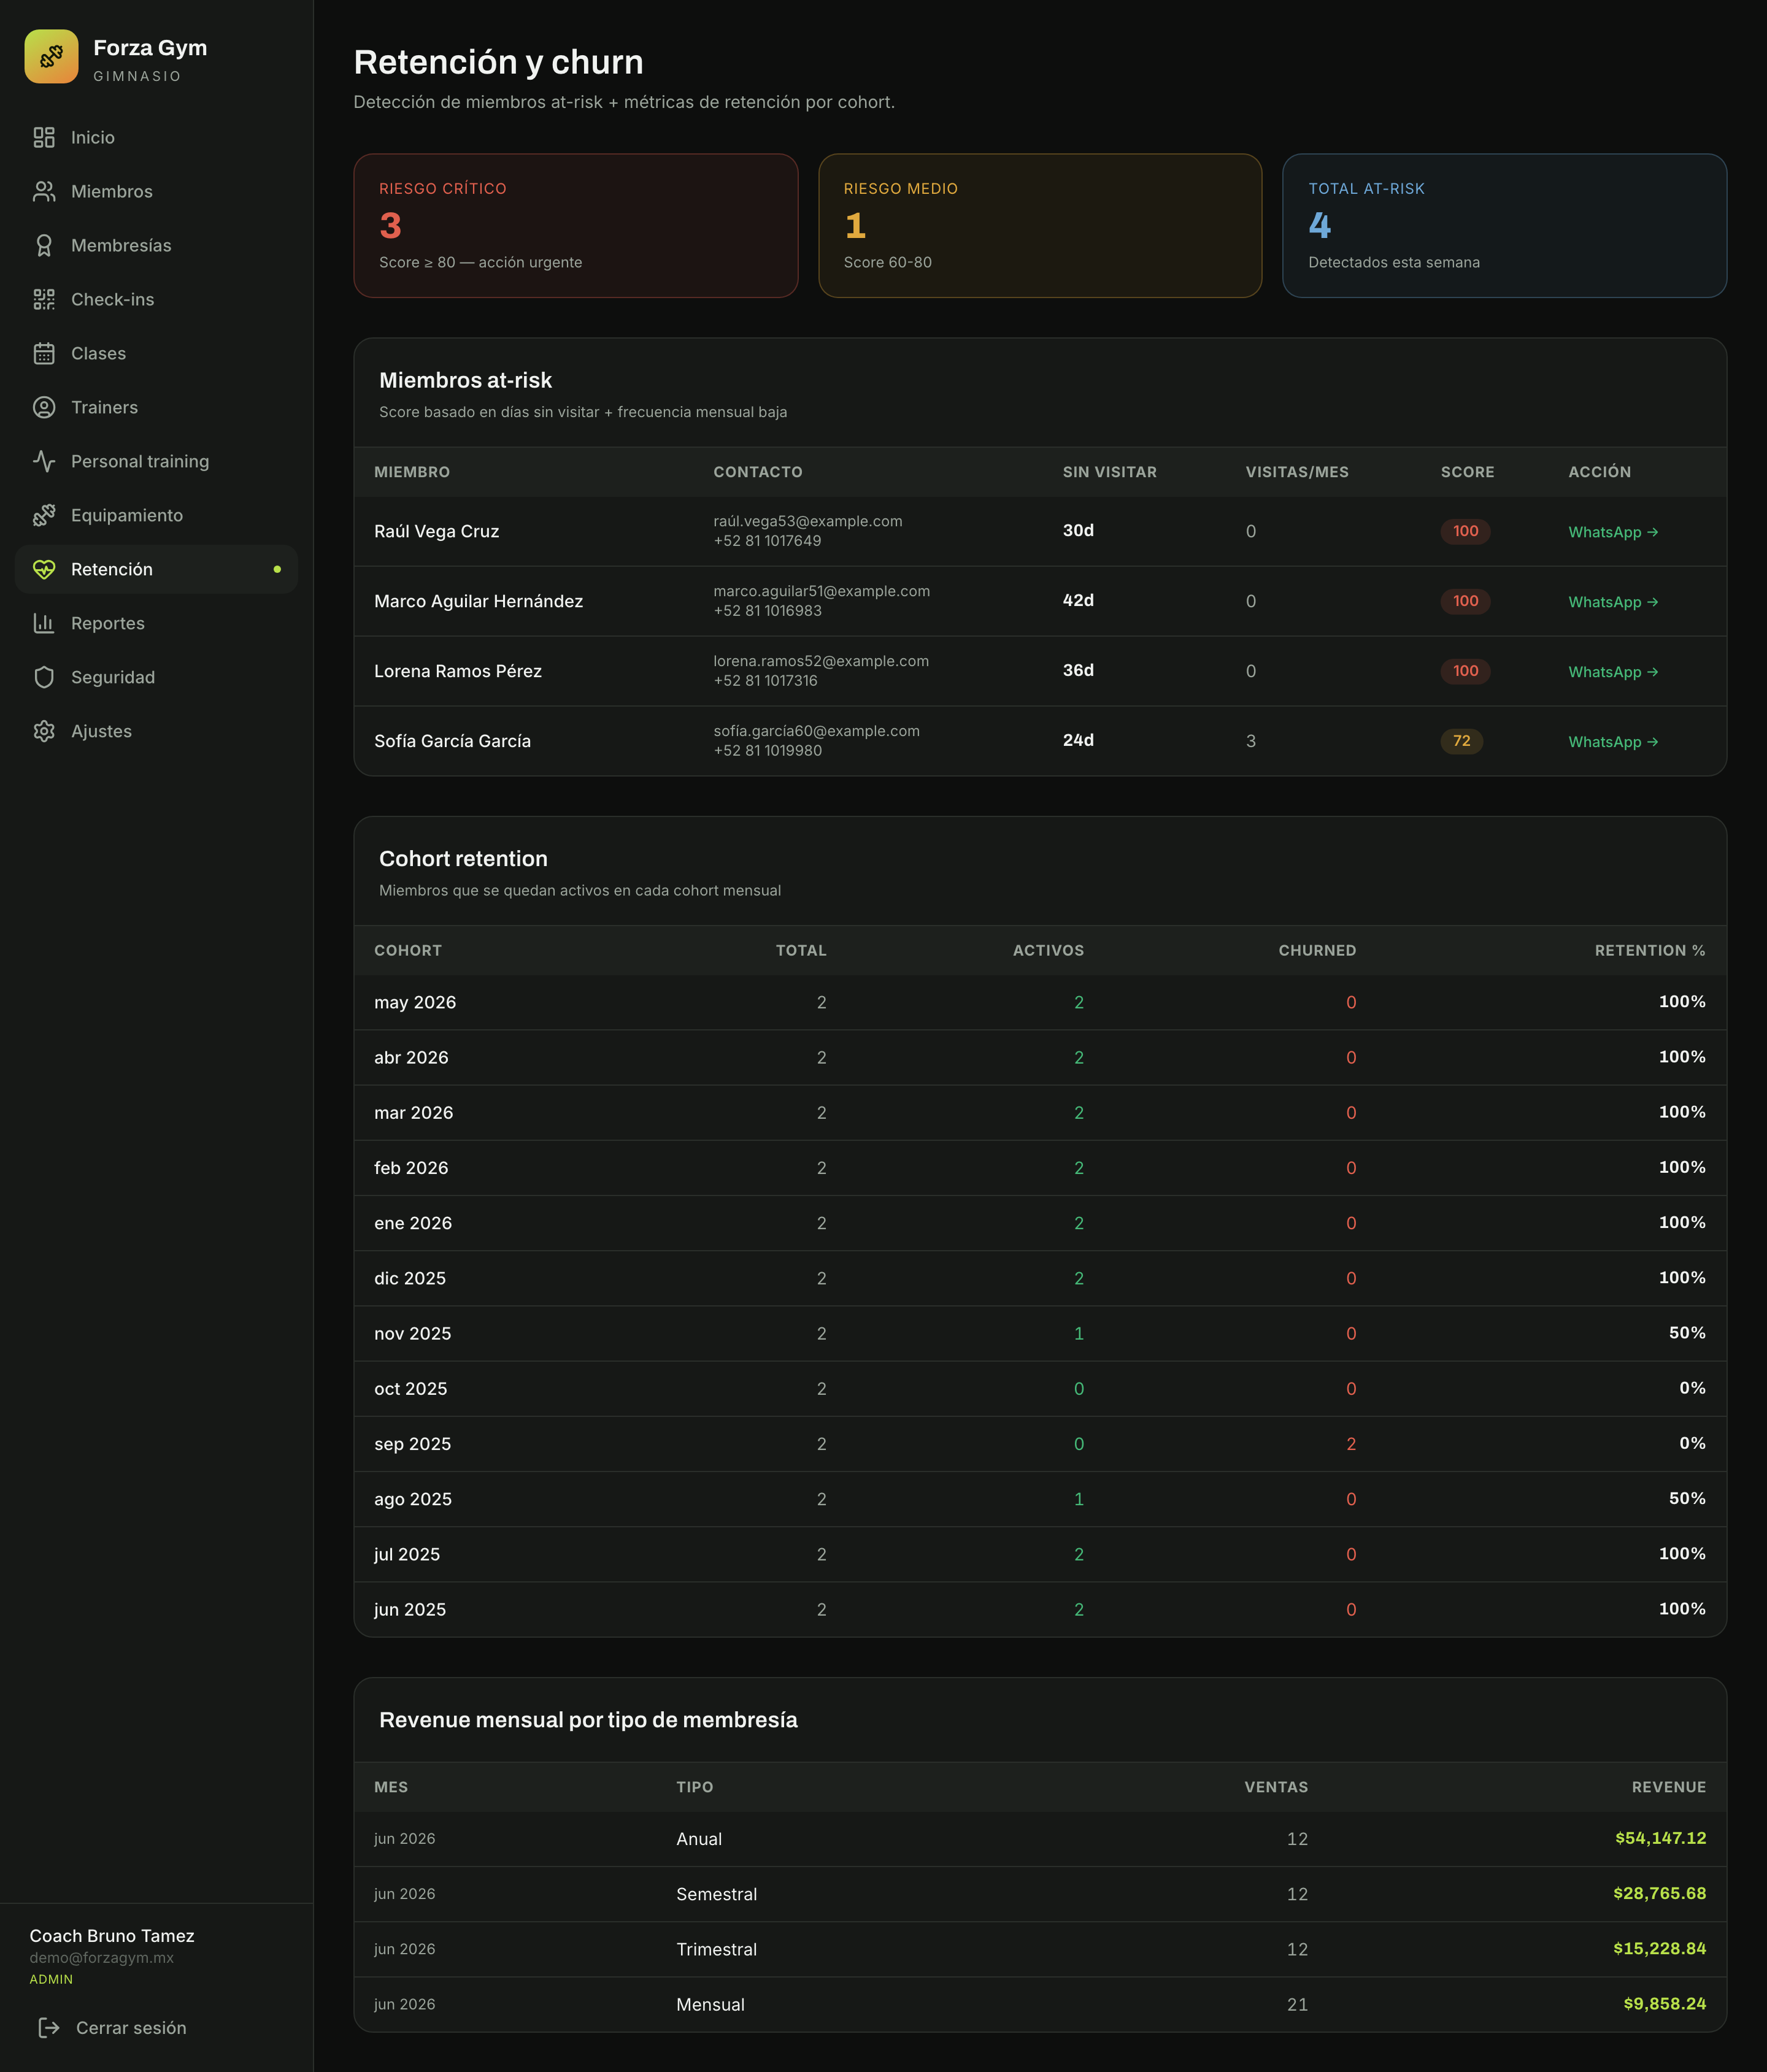
Task: Select the Trainers profile icon
Action: (44, 407)
